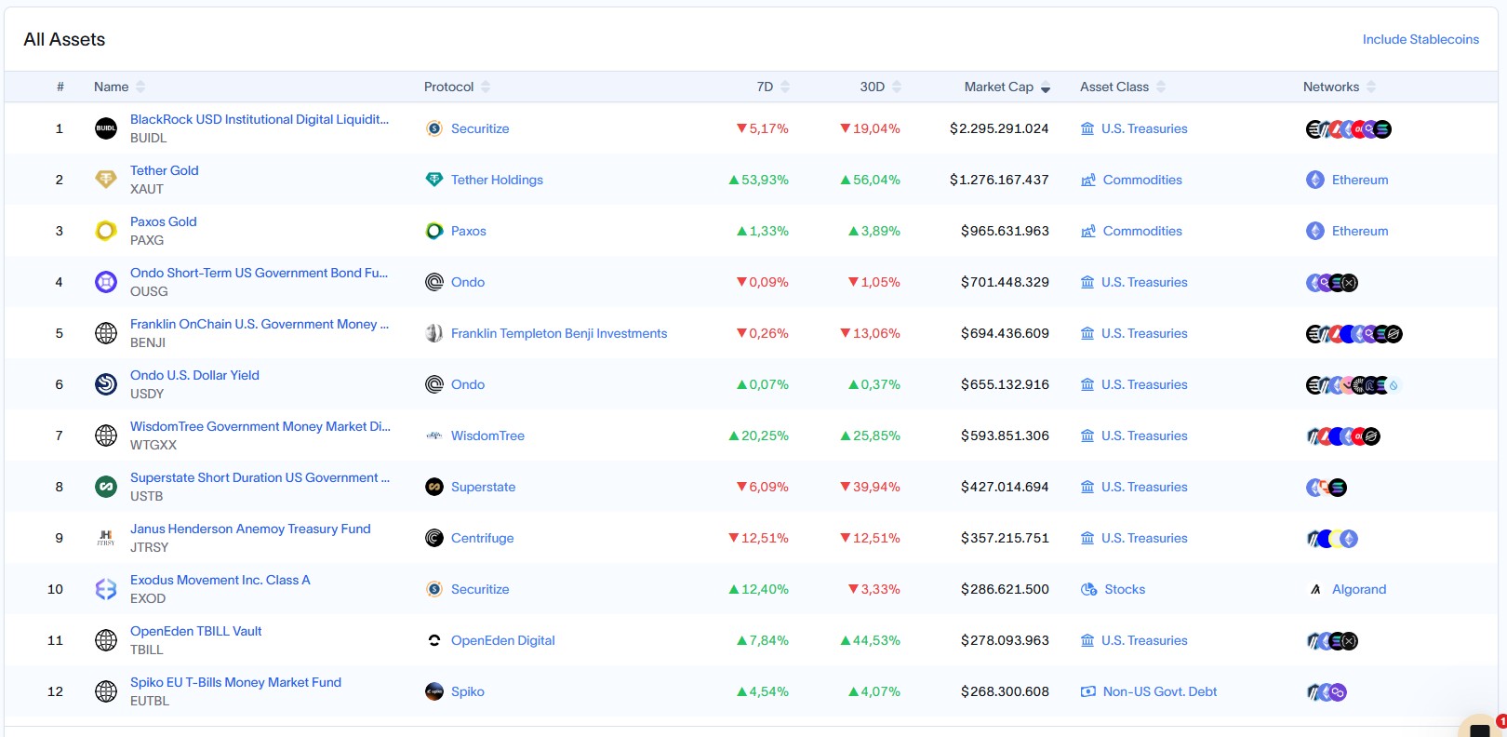Click the OpenEden Digital protocol icon
1507x737 pixels.
(434, 640)
